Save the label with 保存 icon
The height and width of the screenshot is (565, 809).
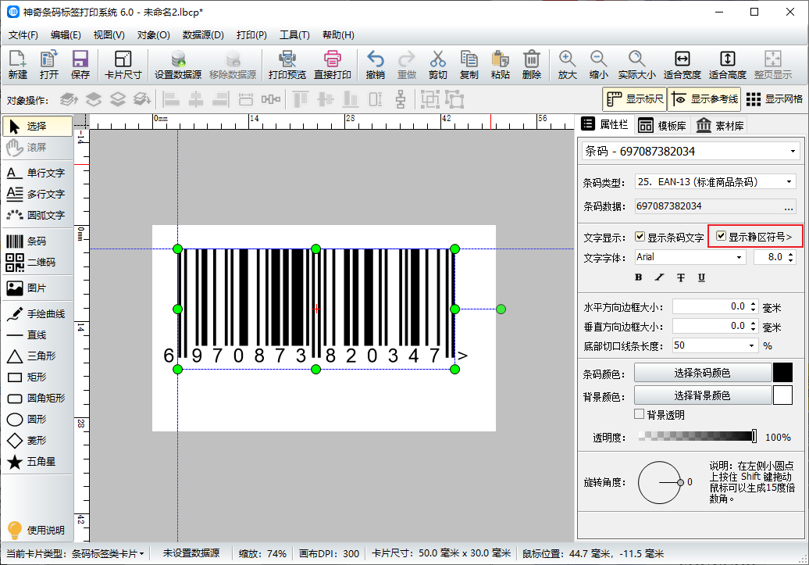click(x=80, y=65)
